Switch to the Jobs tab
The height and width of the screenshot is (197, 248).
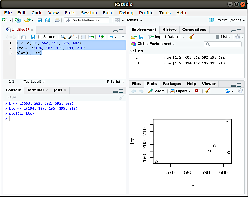(58, 90)
